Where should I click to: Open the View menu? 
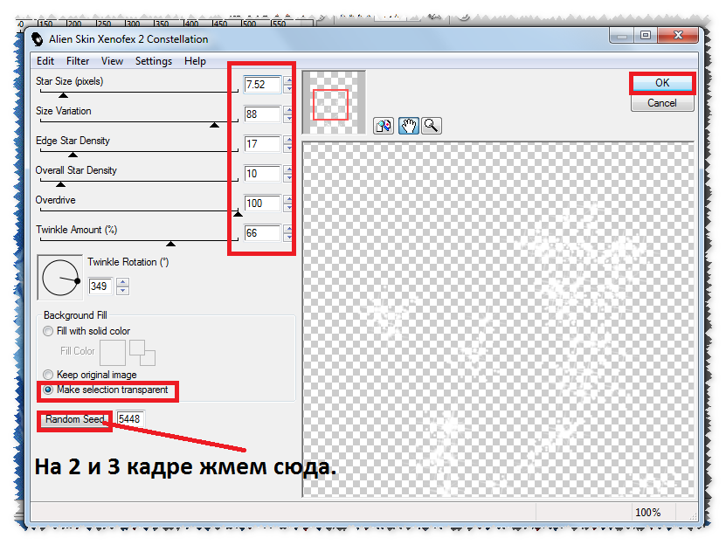pos(112,61)
